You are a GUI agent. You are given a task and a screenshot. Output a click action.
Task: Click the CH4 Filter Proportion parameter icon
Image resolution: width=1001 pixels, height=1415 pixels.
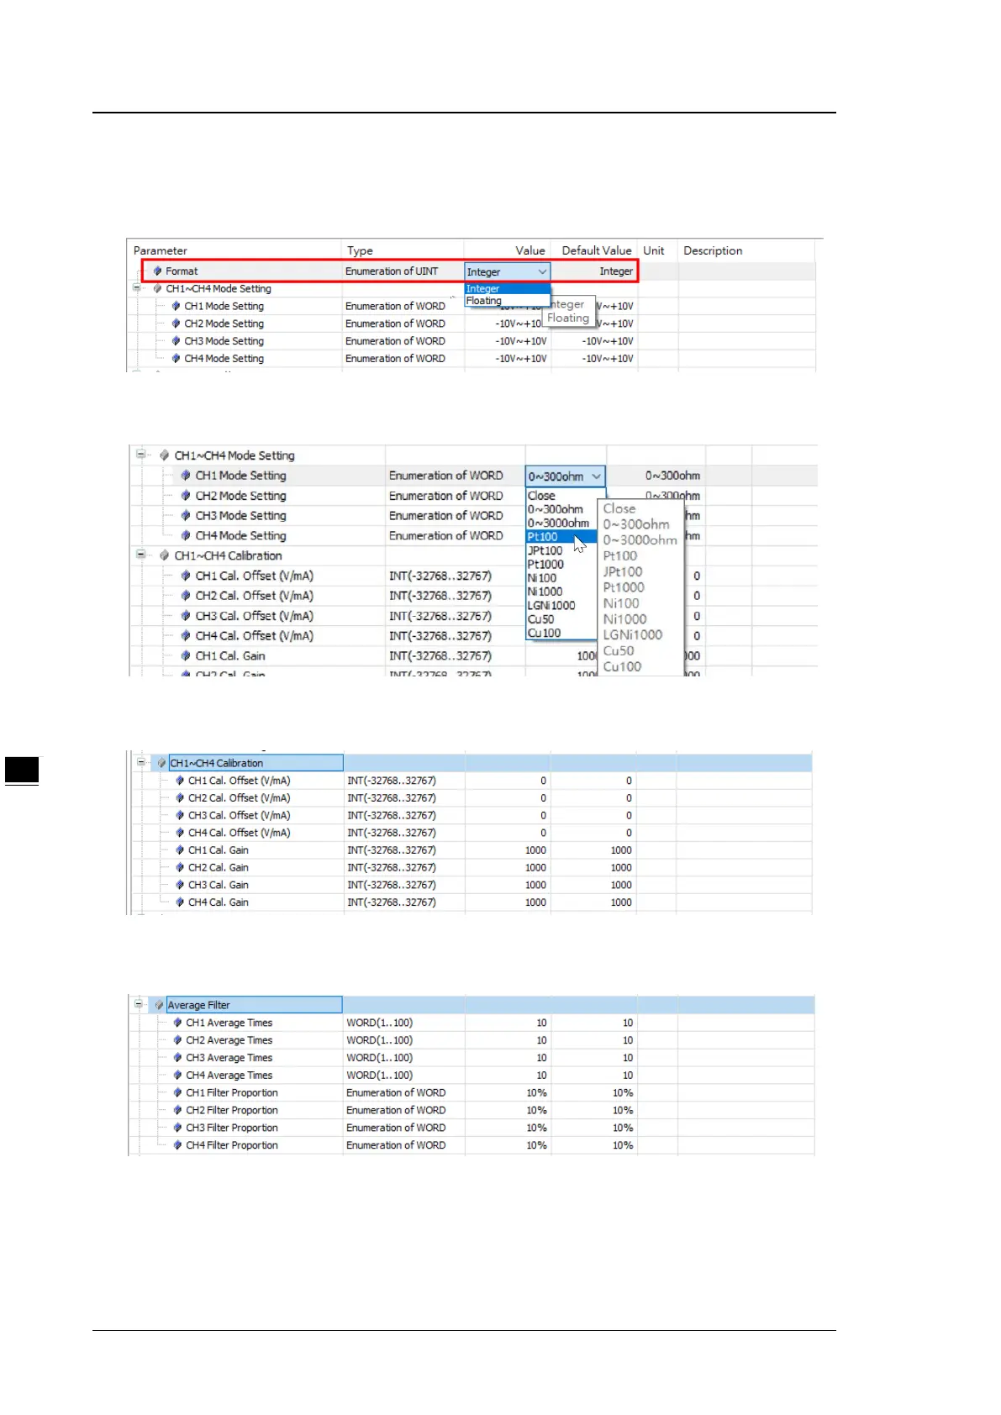point(177,1145)
